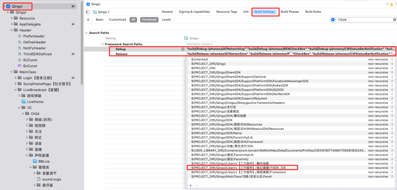The height and width of the screenshot is (190, 397).
Task: Open the BBLive storyboard file
Action: coord(44,161)
